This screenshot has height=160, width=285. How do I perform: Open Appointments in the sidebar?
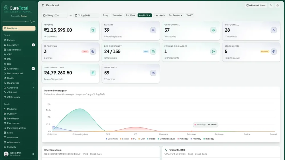coord(19,50)
